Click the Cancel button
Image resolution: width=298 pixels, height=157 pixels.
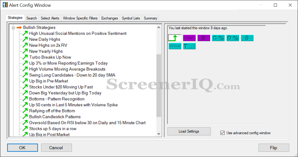(x=56, y=148)
